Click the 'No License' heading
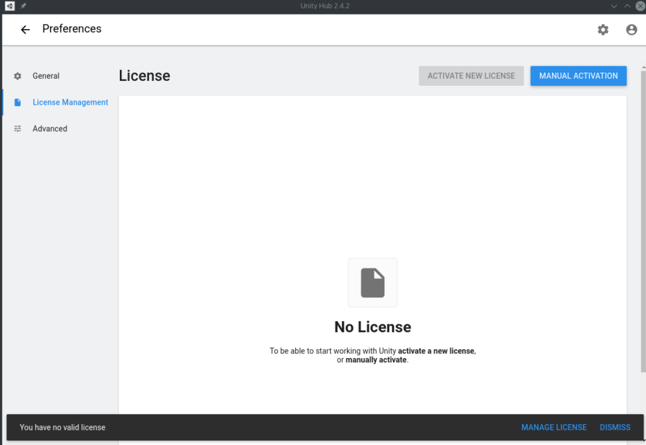Screen dimensions: 646x445 [372, 327]
